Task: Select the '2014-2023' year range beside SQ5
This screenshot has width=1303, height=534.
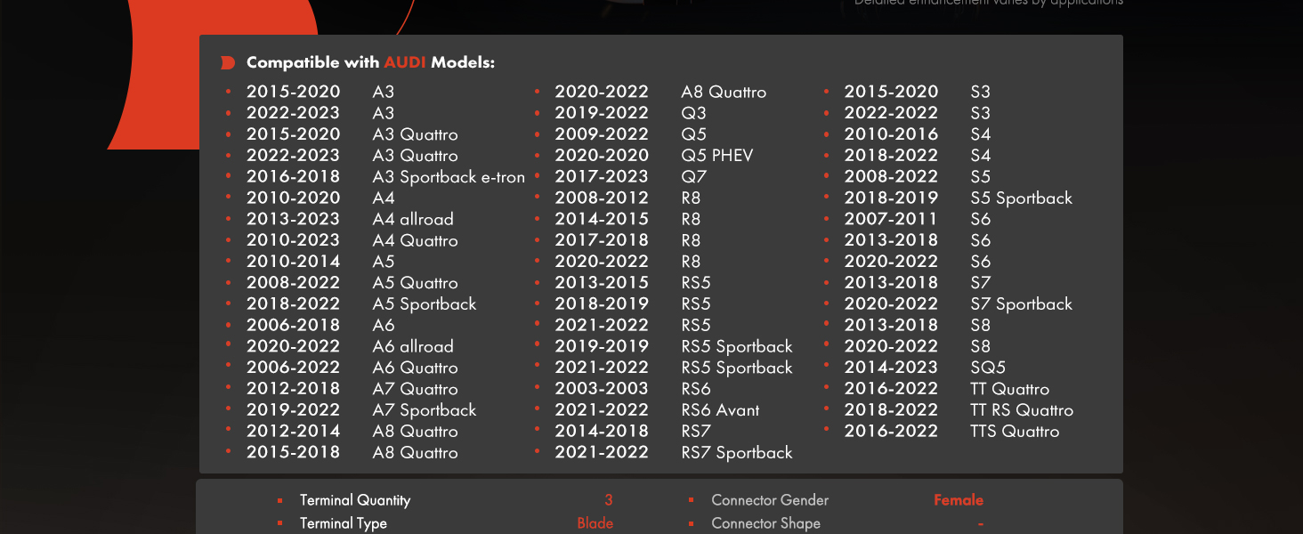Action: (891, 368)
